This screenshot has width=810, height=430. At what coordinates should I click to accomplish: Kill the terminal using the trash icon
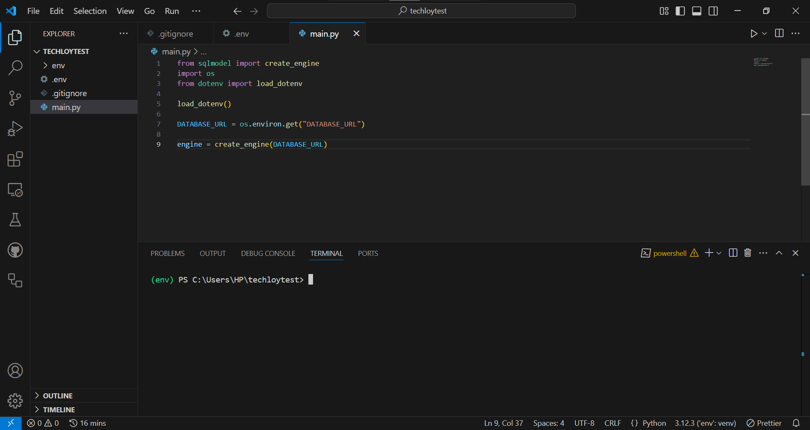747,253
